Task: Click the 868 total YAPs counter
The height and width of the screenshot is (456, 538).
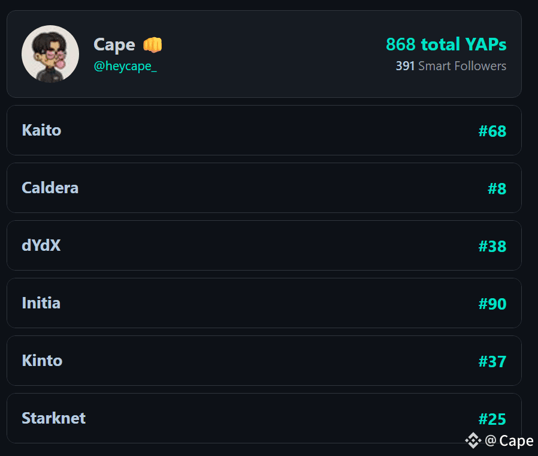Action: (446, 44)
